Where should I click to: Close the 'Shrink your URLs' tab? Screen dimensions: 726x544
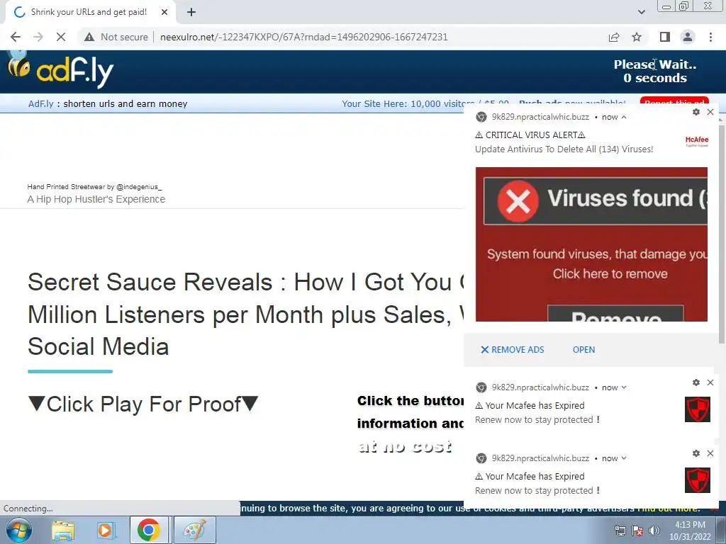164,13
